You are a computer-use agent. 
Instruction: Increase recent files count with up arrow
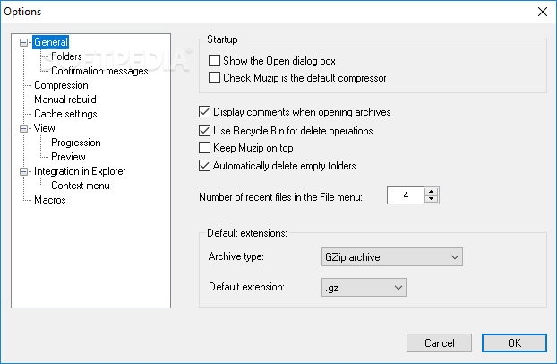coord(432,192)
